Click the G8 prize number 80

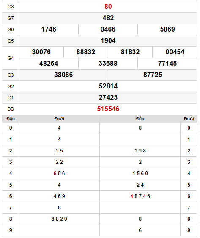pos(108,6)
